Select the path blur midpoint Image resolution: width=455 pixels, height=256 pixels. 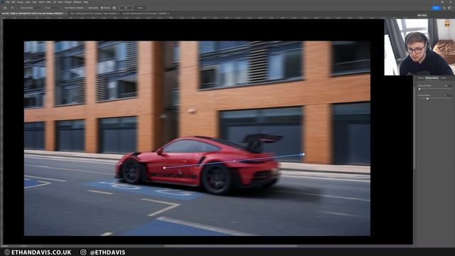point(234,161)
